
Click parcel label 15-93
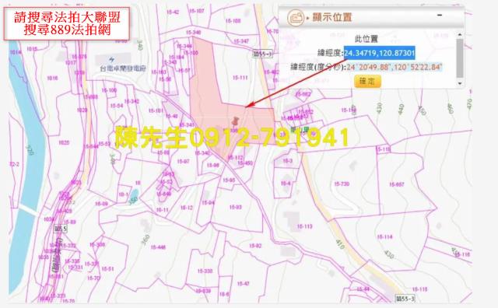click(235, 207)
